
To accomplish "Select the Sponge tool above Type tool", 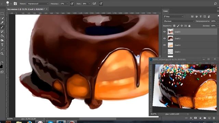I will 2,40.
